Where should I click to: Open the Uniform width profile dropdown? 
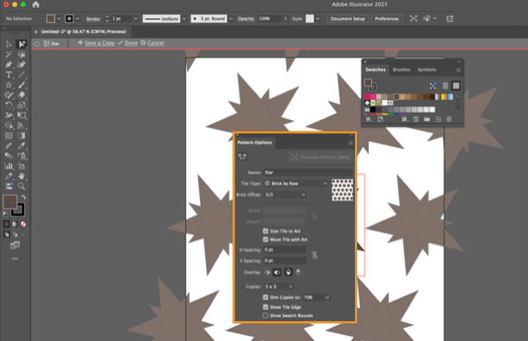(x=184, y=19)
